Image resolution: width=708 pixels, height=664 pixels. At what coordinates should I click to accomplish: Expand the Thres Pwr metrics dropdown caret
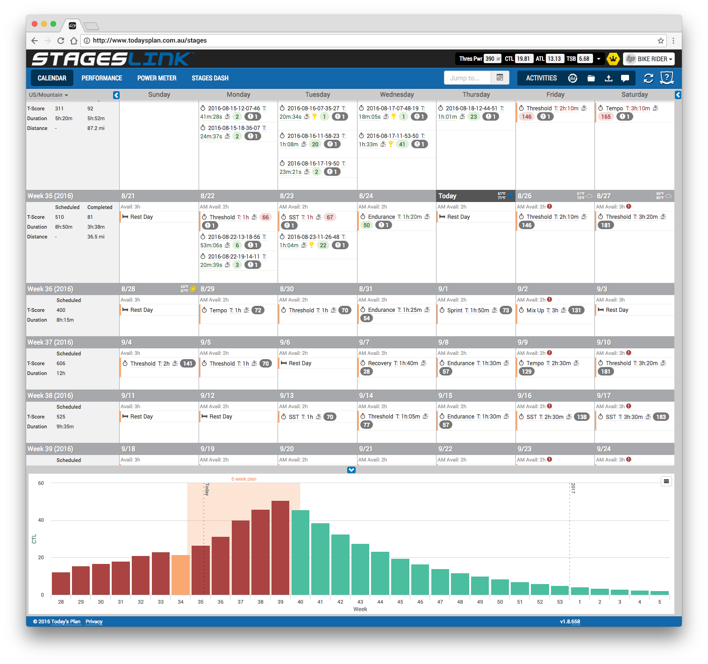[598, 59]
